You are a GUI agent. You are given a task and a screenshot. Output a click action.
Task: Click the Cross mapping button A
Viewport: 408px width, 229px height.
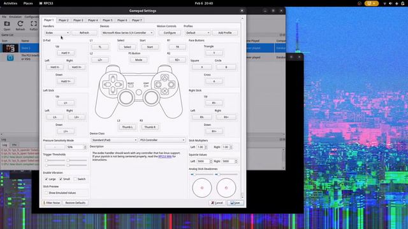coord(214,81)
